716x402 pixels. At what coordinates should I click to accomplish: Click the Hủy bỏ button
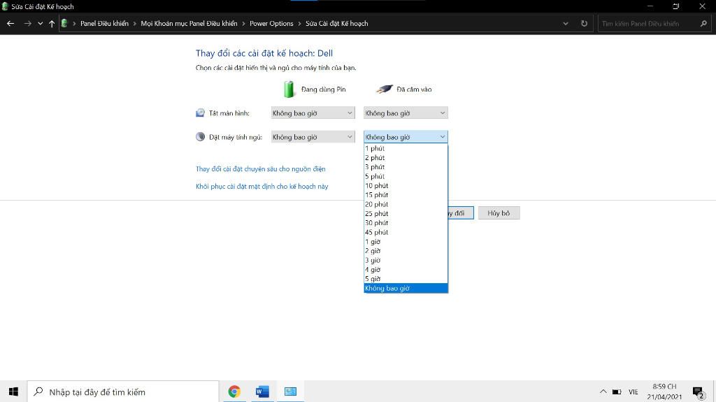(499, 213)
